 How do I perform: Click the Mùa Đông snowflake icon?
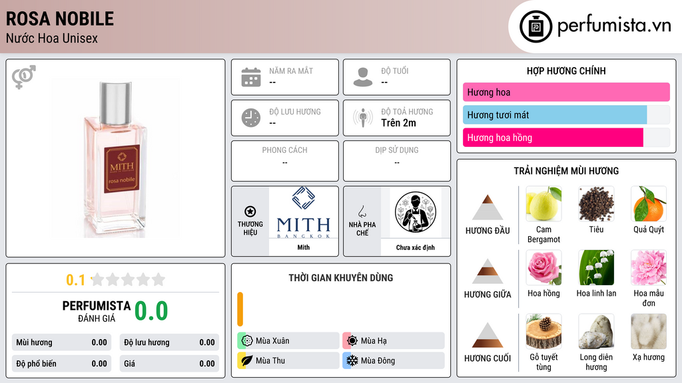coord(352,360)
